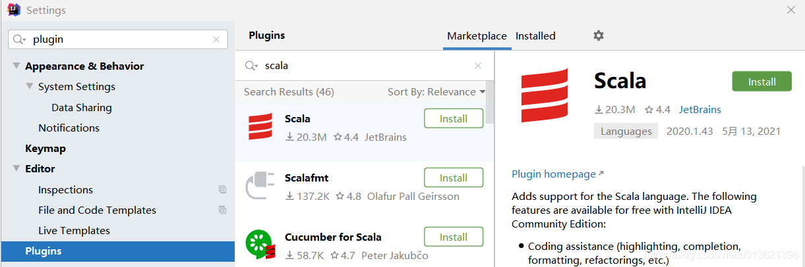
Task: Collapse the System Settings tree node
Action: click(x=29, y=87)
